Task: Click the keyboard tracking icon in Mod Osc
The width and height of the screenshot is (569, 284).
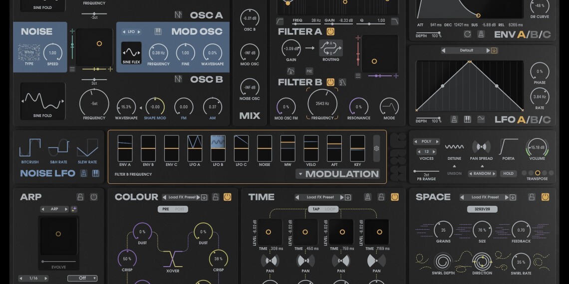Action: pyautogui.click(x=158, y=31)
